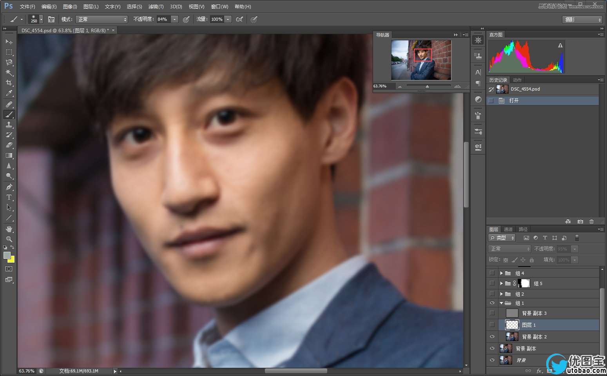Delete current history state trash icon
This screenshot has width=607, height=376.
tap(591, 222)
